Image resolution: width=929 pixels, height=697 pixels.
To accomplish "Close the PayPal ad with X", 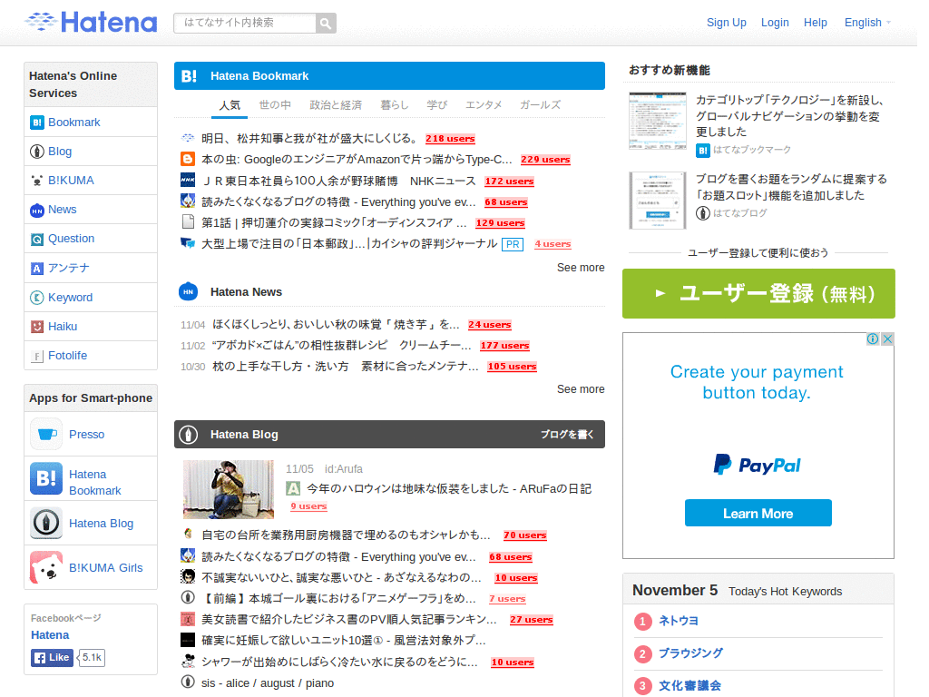I will (887, 339).
